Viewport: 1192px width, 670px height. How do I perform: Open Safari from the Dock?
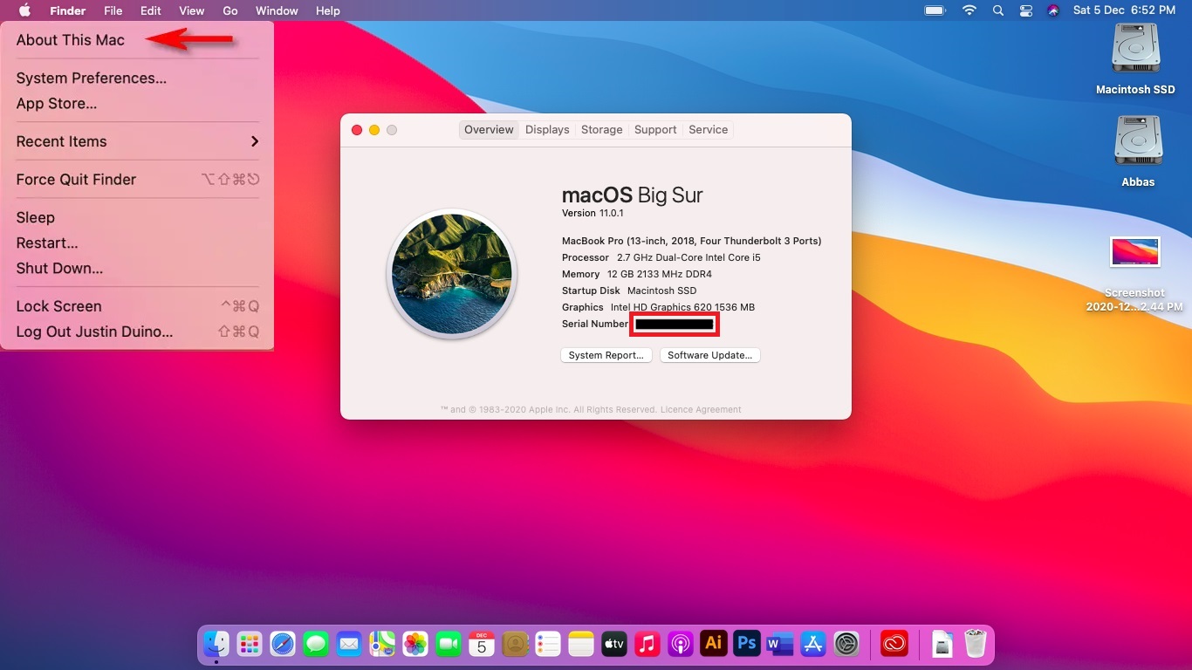pos(283,645)
